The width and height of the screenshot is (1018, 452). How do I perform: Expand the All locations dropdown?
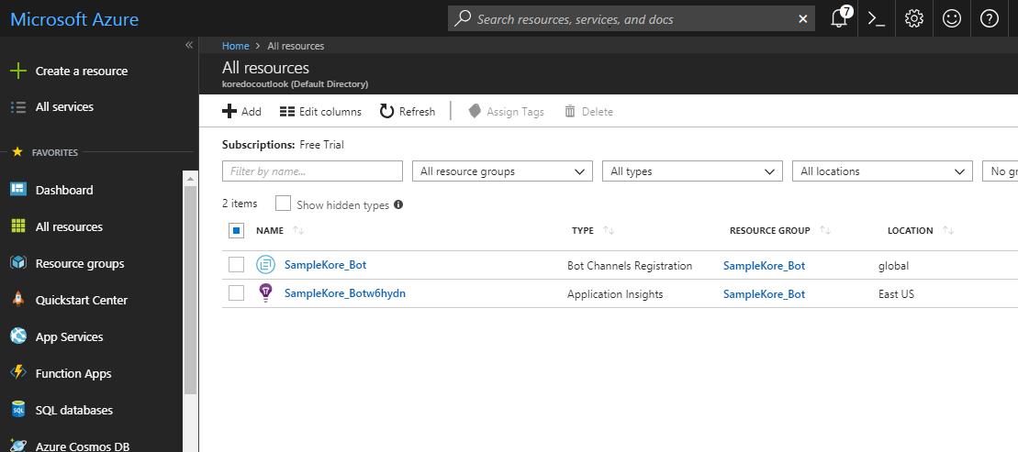tap(881, 171)
